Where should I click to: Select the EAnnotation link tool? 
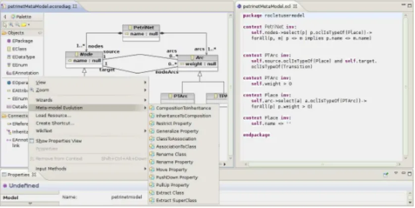click(17, 142)
